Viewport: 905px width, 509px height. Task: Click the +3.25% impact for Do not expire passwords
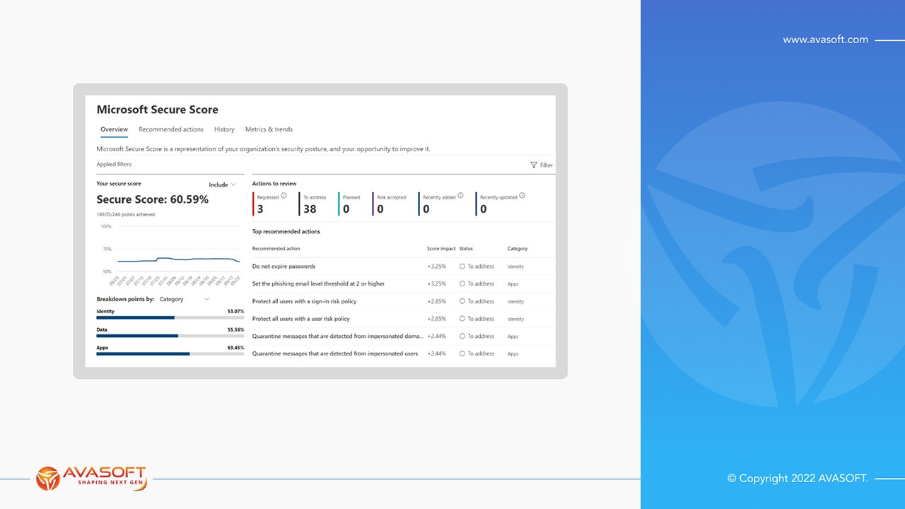pyautogui.click(x=436, y=267)
